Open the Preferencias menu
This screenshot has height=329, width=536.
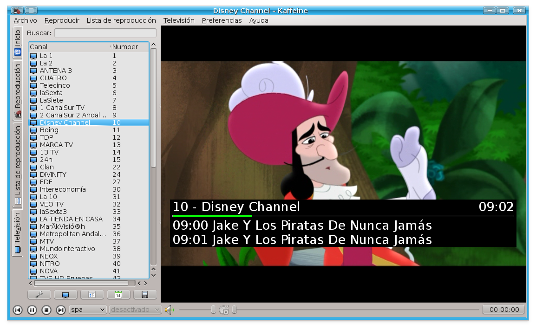pyautogui.click(x=222, y=20)
